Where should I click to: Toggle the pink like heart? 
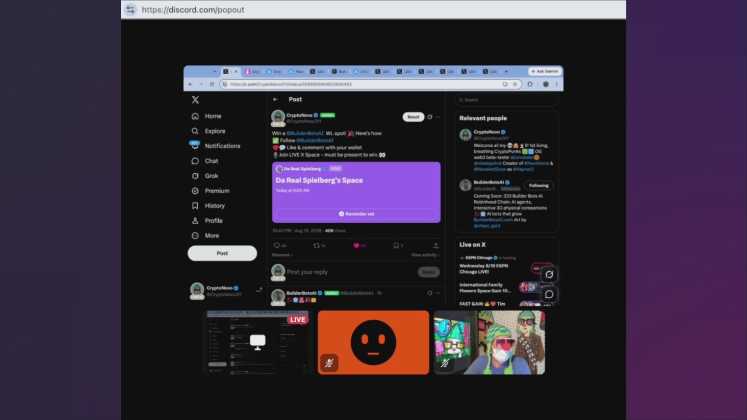pos(356,245)
